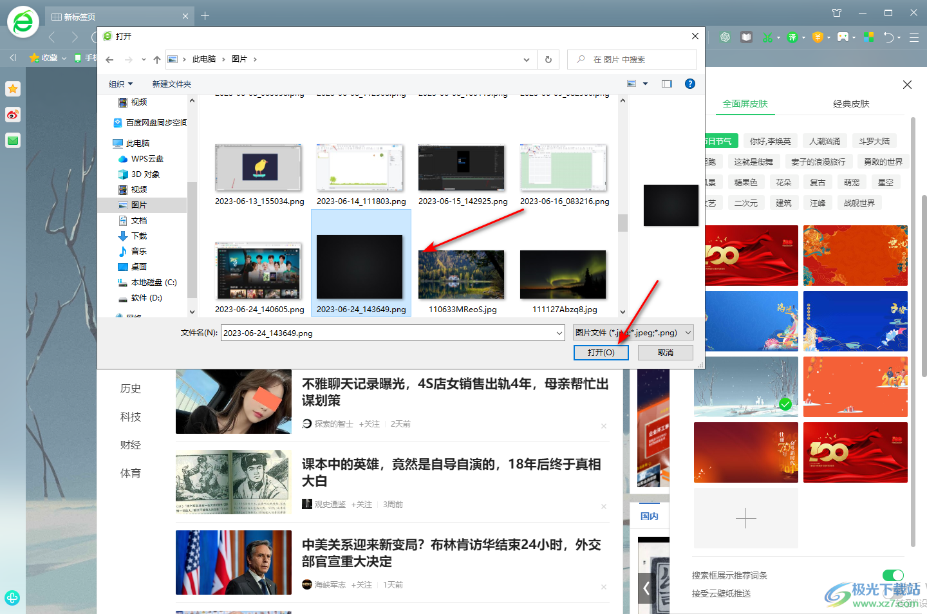The height and width of the screenshot is (614, 927).
Task: Go up one folder level in the dialog
Action: click(157, 59)
